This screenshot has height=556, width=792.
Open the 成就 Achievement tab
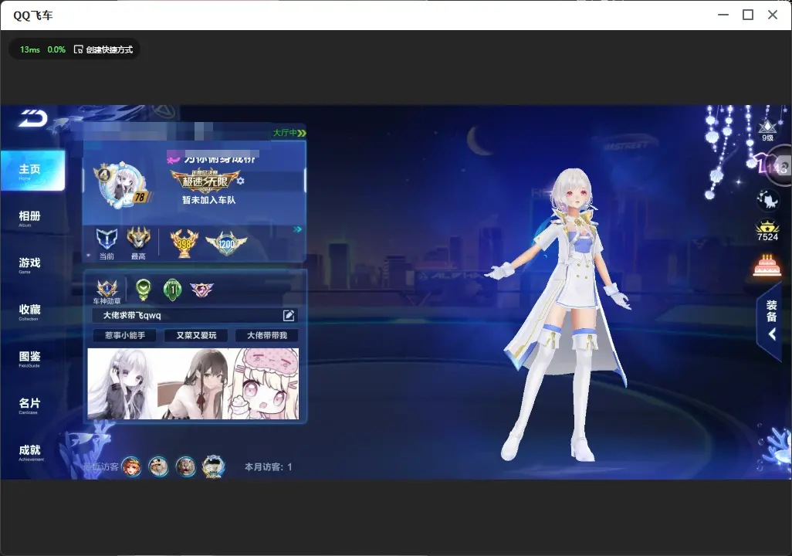pyautogui.click(x=30, y=453)
